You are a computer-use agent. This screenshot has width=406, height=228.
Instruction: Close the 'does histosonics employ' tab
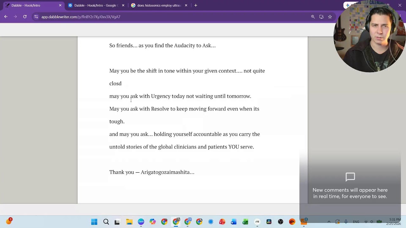[186, 5]
